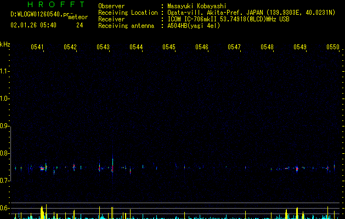
Task: Click the A504HB(yagi 4el) antenna value
Action: click(x=194, y=26)
